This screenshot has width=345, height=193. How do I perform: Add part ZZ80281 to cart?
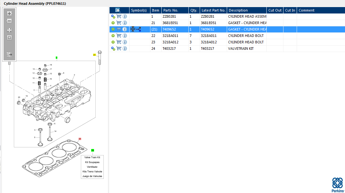pos(119,16)
